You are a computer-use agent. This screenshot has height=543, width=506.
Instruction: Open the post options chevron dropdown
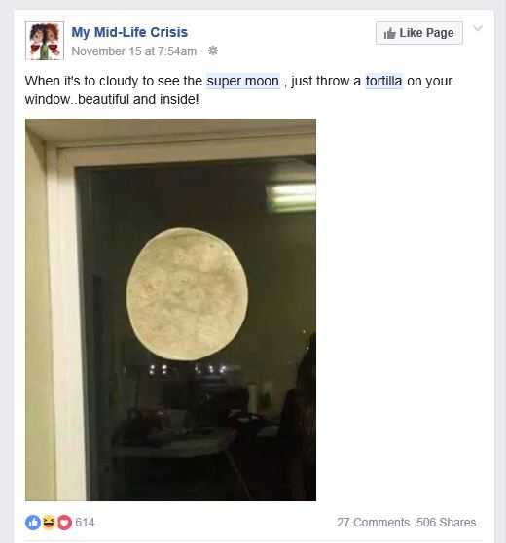[x=478, y=28]
